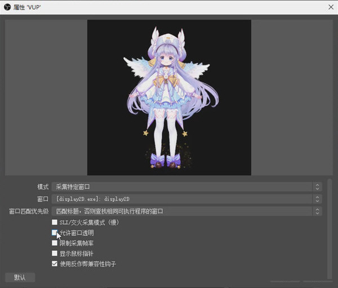Click the 模式 label text

(43, 187)
